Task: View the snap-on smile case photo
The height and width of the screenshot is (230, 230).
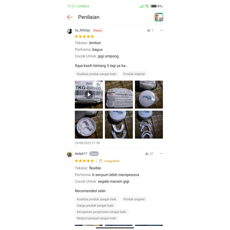Action: pyautogui.click(x=149, y=95)
